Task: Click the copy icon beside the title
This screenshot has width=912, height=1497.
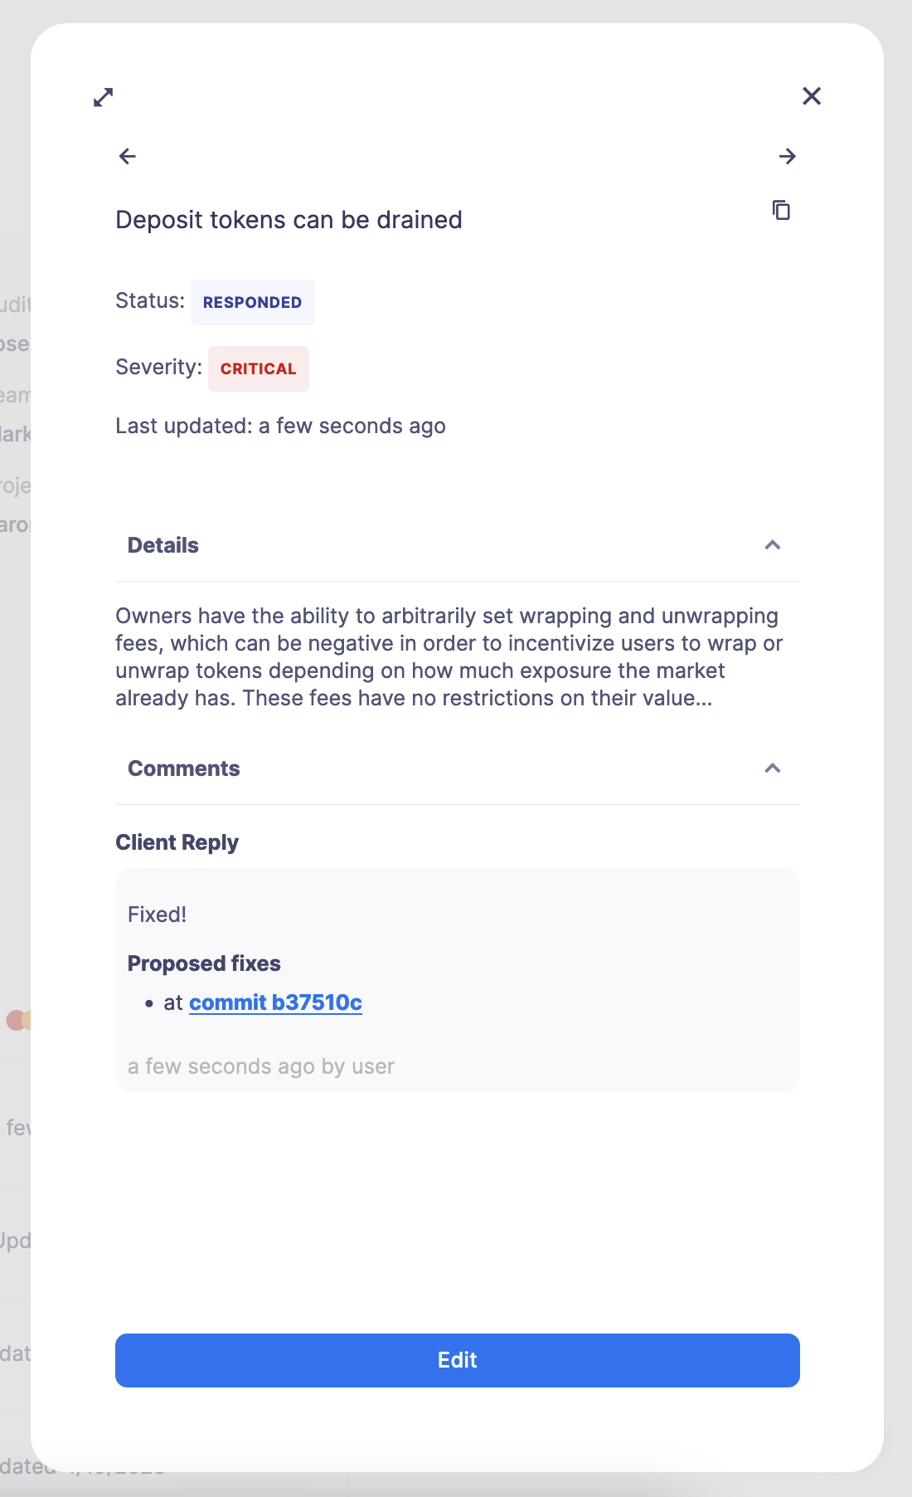Action: pos(781,211)
